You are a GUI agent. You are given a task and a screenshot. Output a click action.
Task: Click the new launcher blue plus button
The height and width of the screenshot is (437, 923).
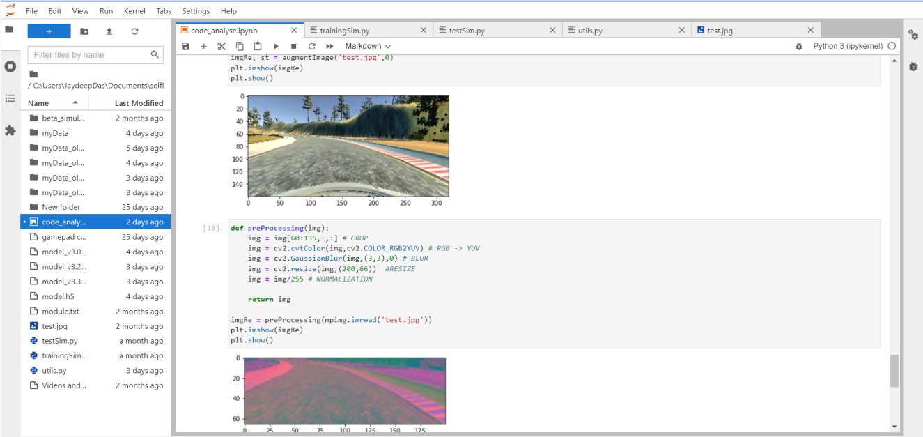pyautogui.click(x=49, y=31)
